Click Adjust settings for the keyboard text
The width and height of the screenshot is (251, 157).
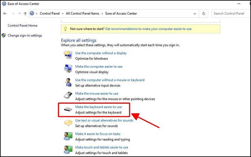tap(98, 112)
